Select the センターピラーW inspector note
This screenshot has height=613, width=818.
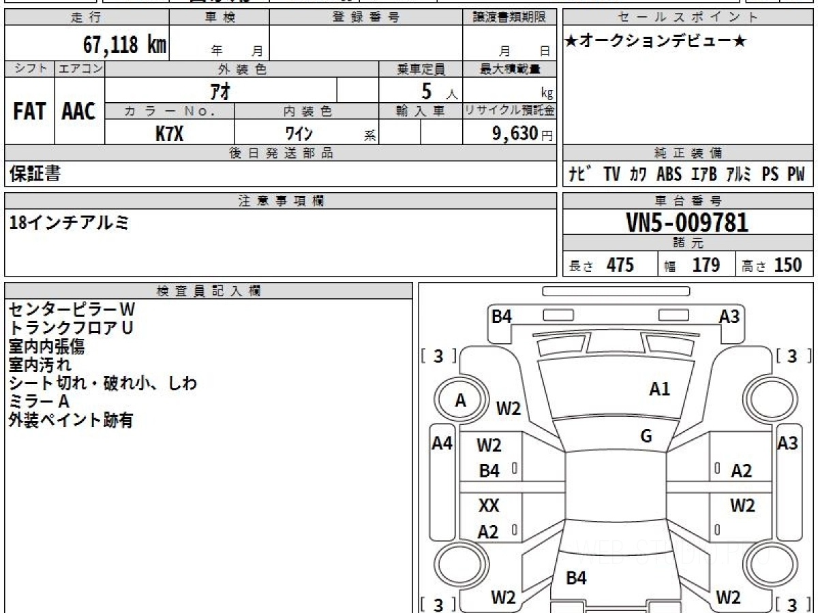72,310
